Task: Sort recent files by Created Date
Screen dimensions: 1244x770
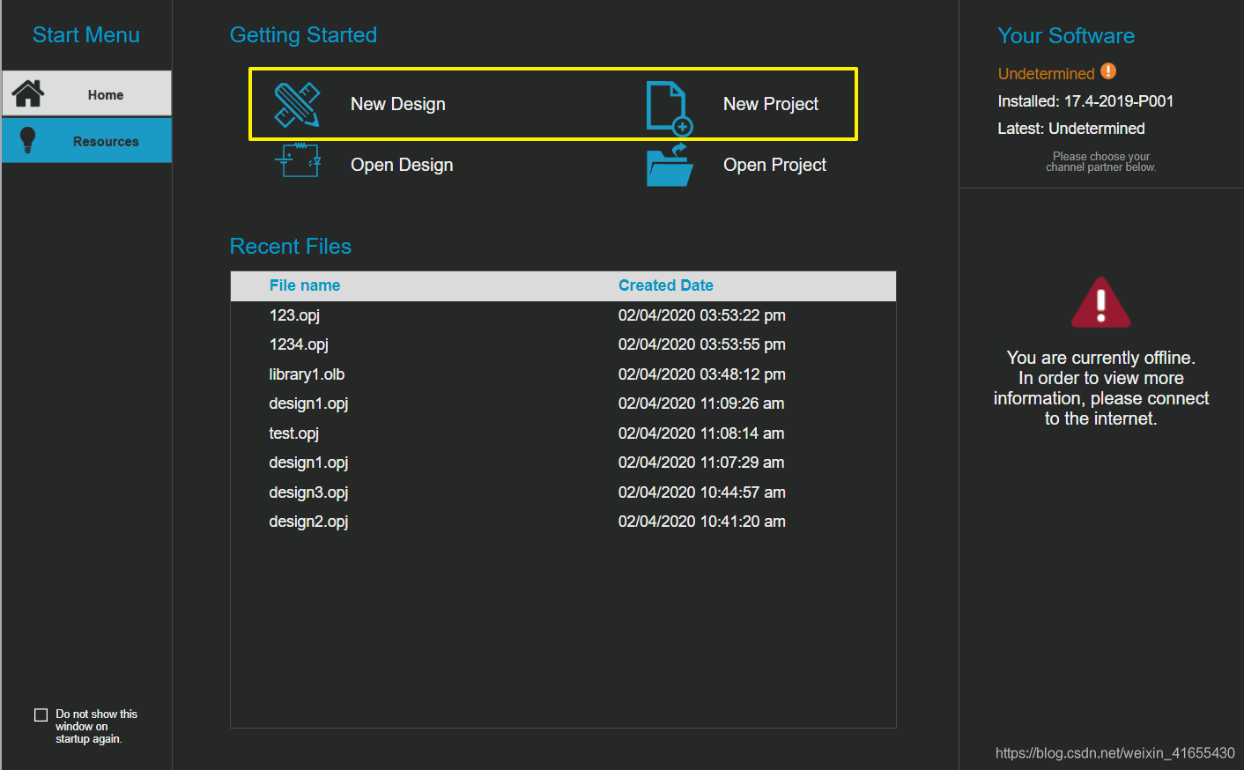Action: (x=665, y=285)
